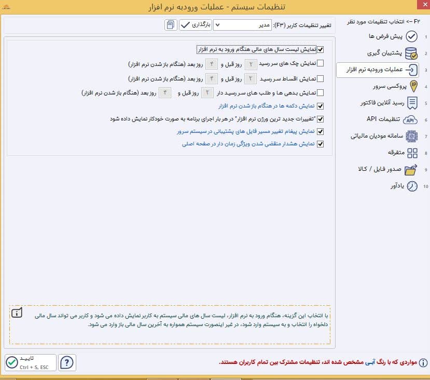430x380 pixels.
Task: Open the سامانه مودیان مالیاتی emblem icon
Action: tap(412, 136)
